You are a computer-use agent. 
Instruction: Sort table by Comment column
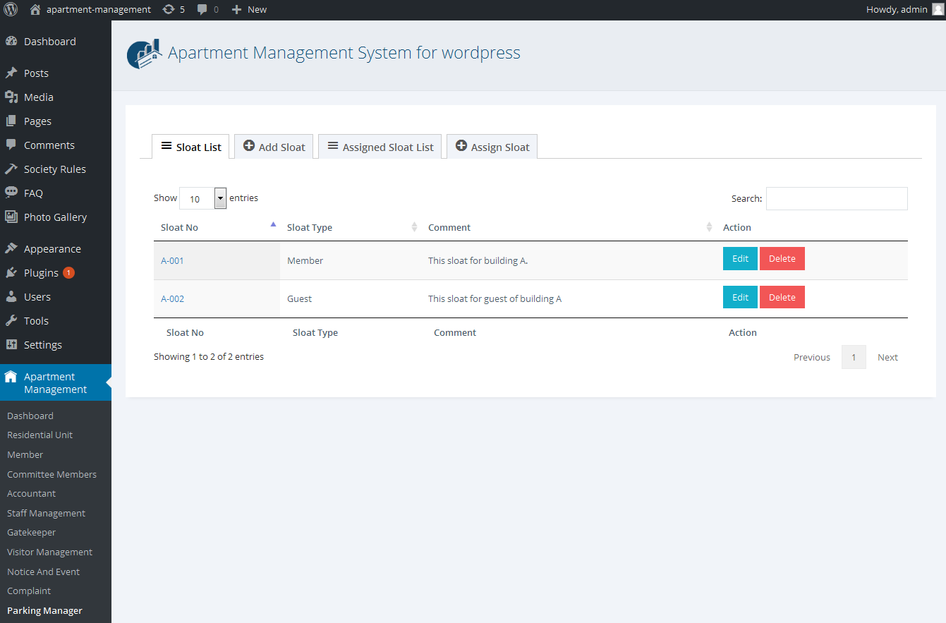[x=569, y=227]
